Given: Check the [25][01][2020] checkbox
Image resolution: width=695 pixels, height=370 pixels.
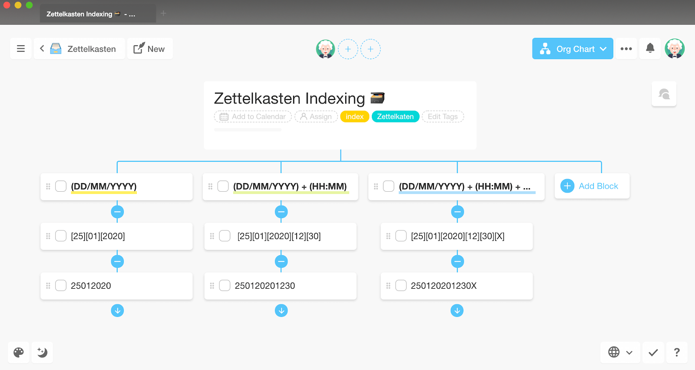Looking at the screenshot, I should [x=61, y=236].
